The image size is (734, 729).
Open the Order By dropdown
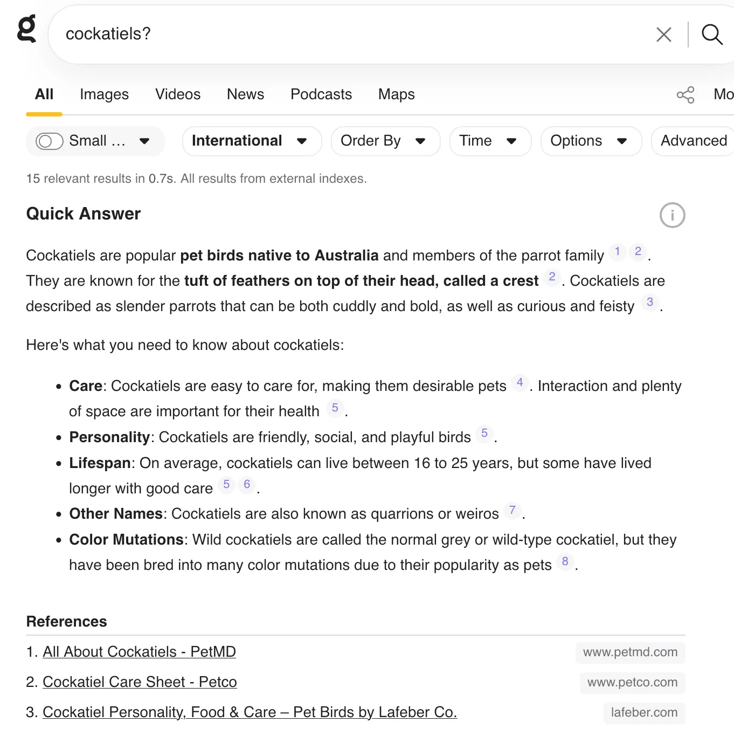pos(385,141)
